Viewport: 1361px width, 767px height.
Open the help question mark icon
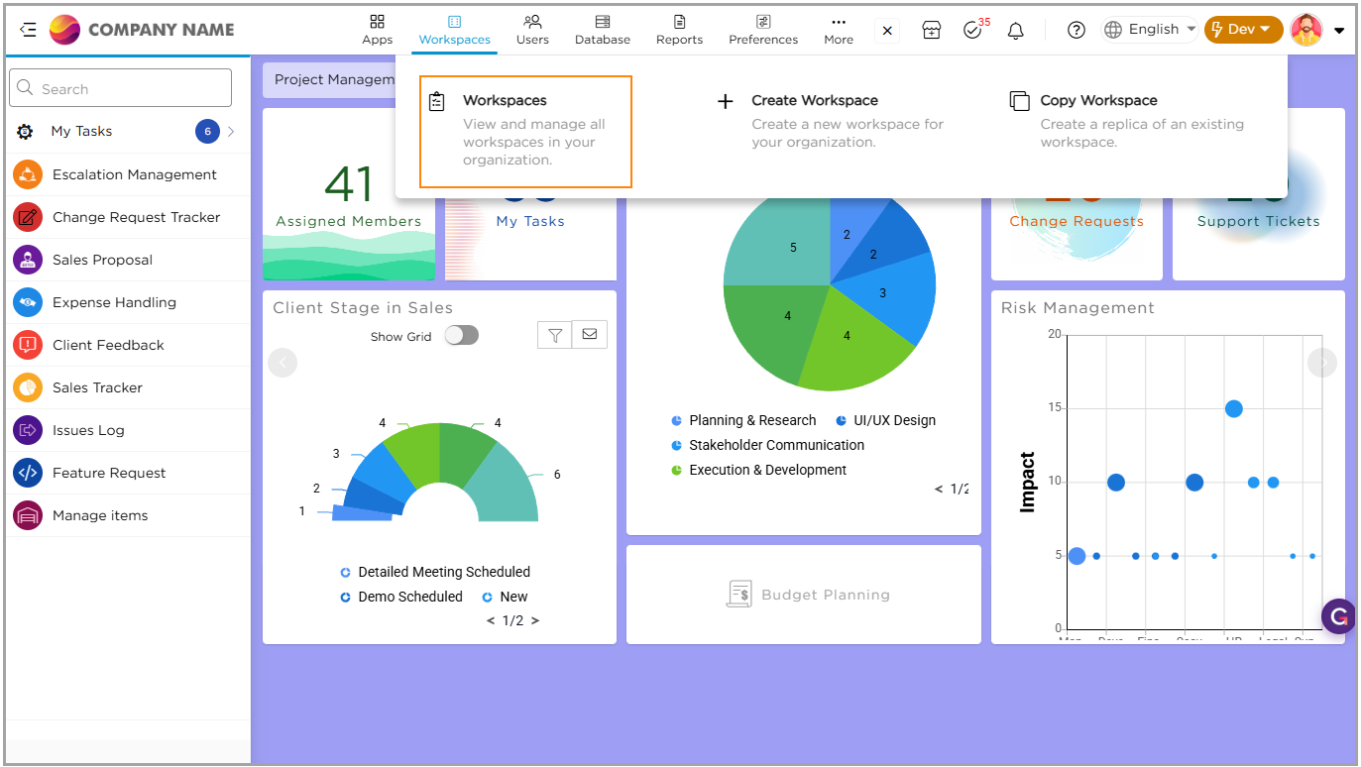tap(1077, 31)
